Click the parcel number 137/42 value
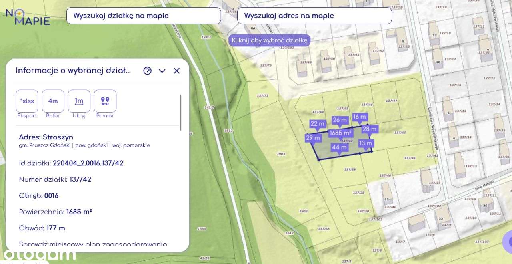The width and height of the screenshot is (512, 264). (x=80, y=179)
